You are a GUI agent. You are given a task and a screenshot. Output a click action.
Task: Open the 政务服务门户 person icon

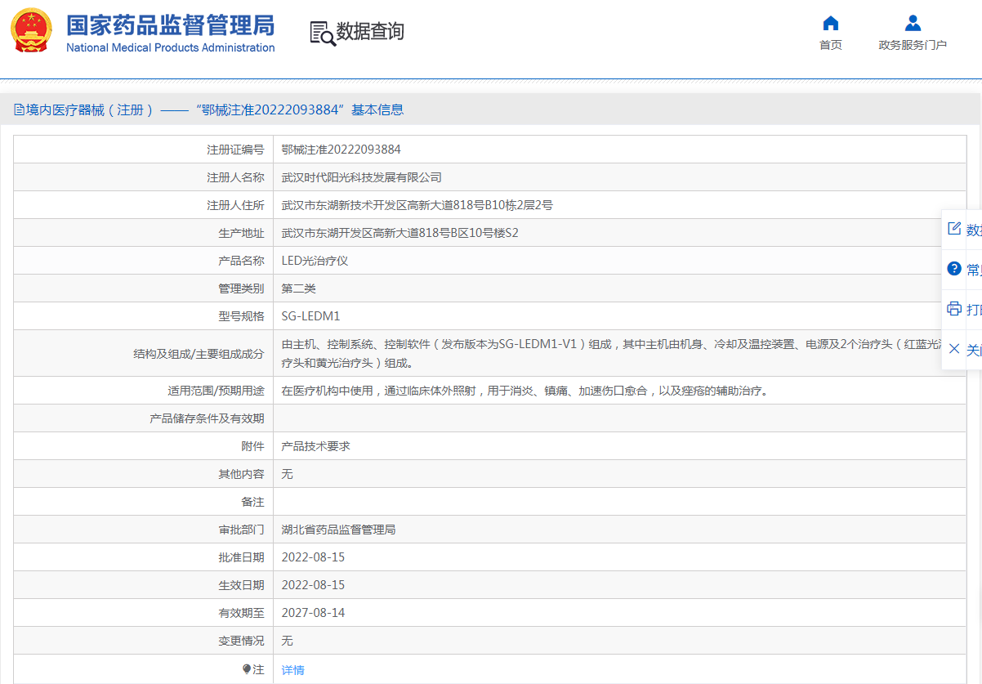(913, 23)
